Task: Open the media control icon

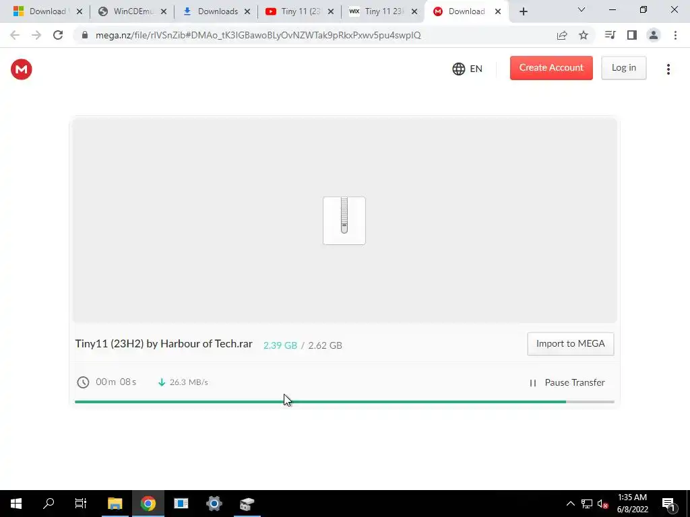Action: 610,35
